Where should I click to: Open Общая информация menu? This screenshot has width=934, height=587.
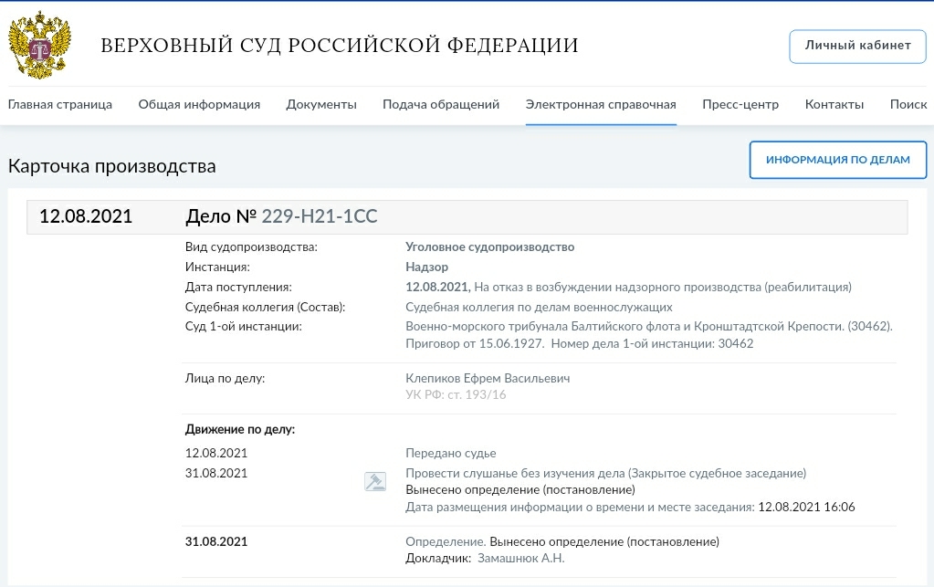[x=199, y=104]
